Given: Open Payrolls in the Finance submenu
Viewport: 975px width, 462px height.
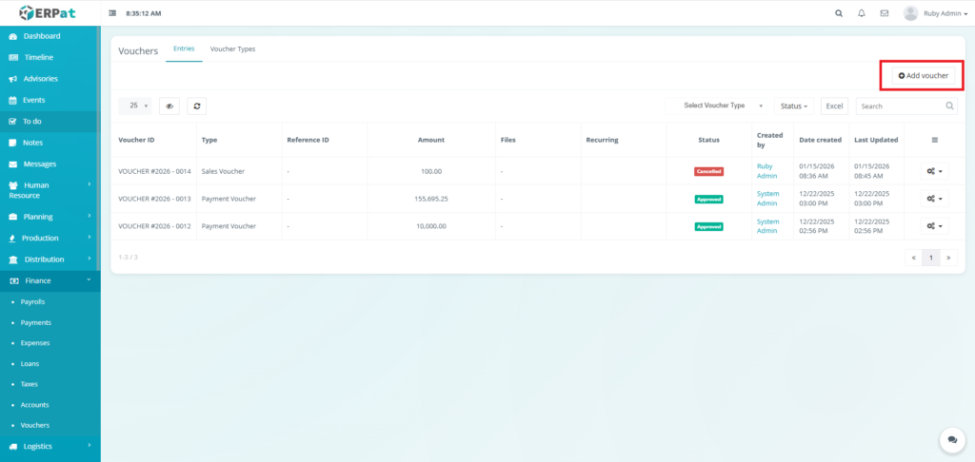Looking at the screenshot, I should [x=32, y=301].
